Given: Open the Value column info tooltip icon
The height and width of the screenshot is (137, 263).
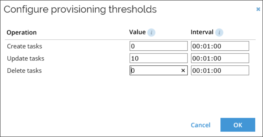Looking at the screenshot, I should tap(151, 32).
